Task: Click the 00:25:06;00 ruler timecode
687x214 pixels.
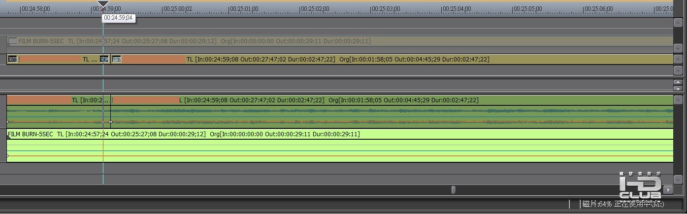Action: click(x=598, y=9)
